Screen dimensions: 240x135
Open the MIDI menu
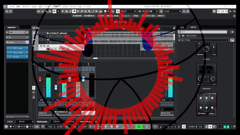[40, 6]
